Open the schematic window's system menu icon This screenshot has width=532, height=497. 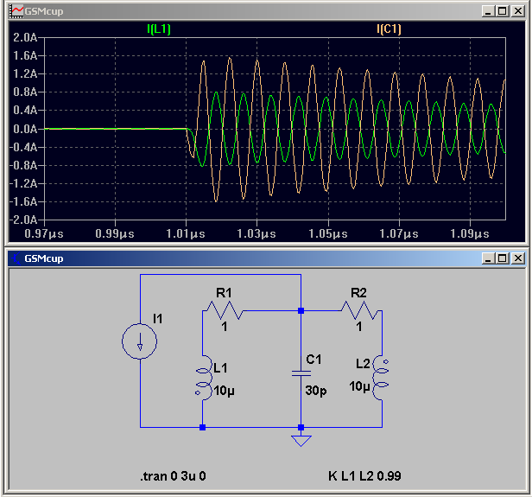(16, 258)
